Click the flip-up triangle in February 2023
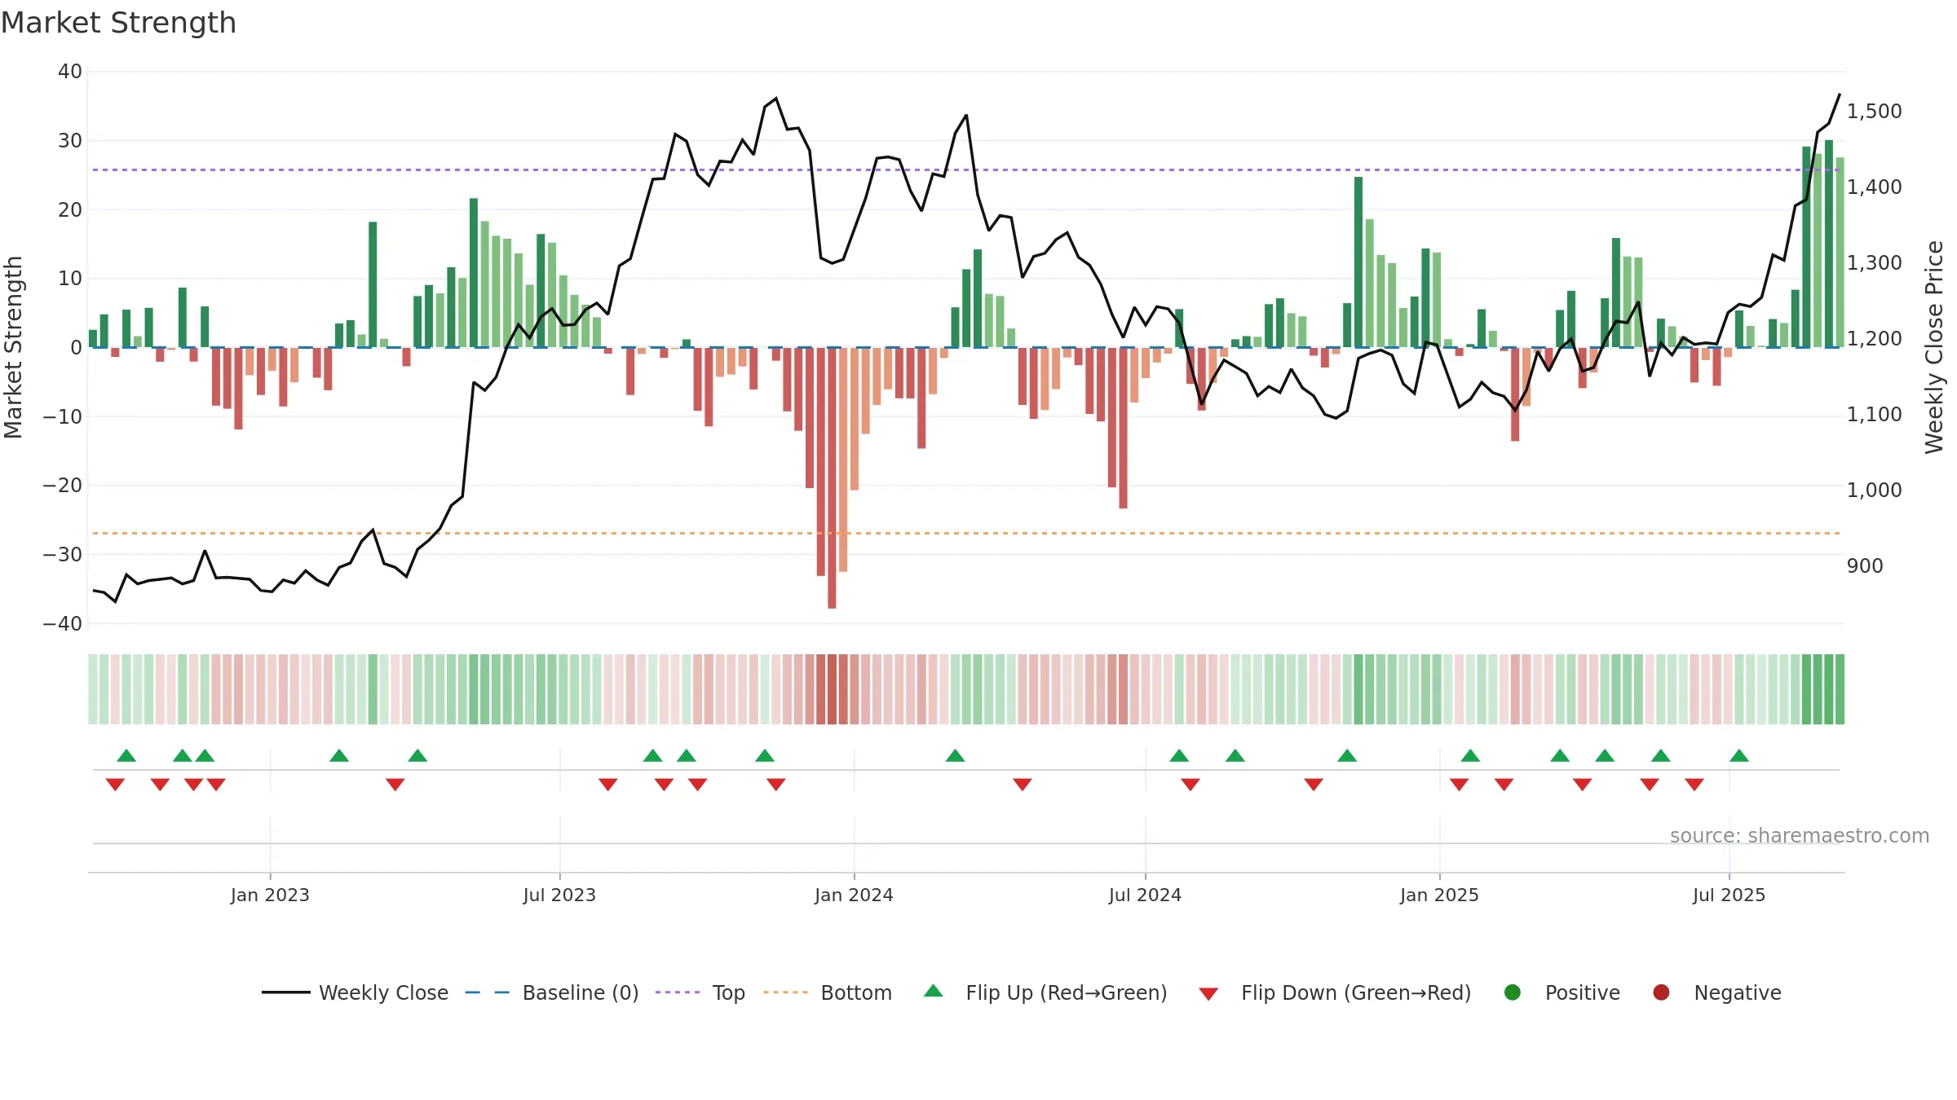 pyautogui.click(x=339, y=755)
